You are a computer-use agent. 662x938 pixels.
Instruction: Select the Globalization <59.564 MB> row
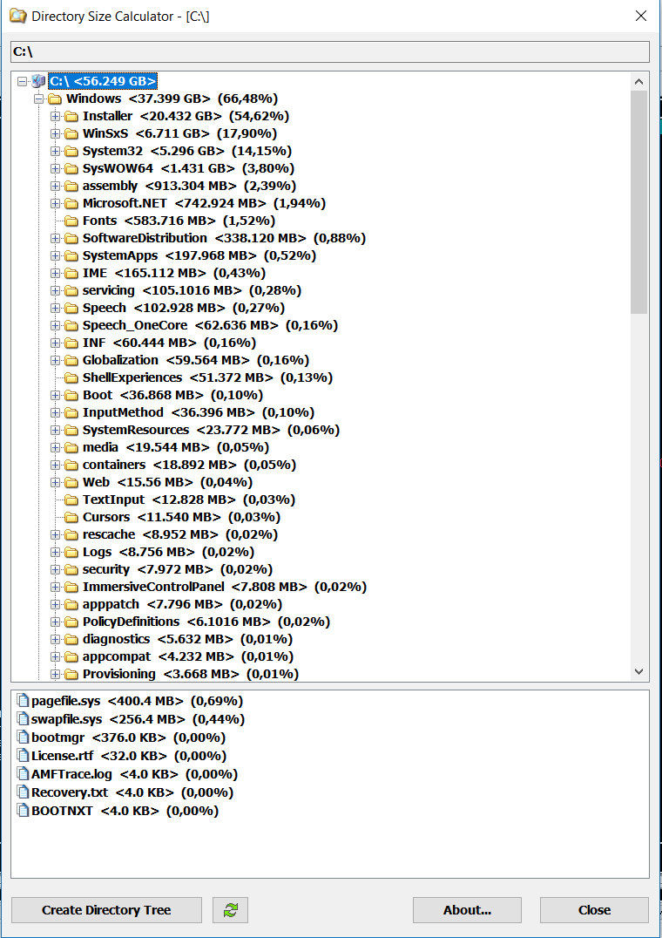[195, 360]
